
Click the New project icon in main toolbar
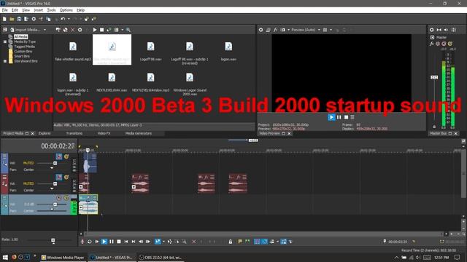[x=4, y=19]
